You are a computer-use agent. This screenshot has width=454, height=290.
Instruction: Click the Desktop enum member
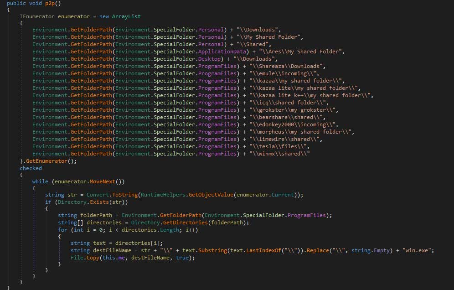point(209,59)
